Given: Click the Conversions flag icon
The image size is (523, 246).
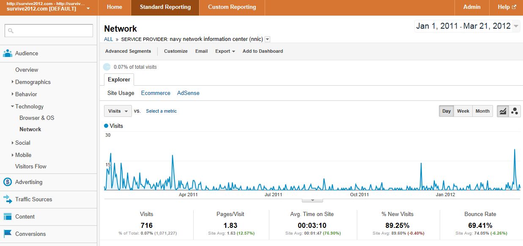Looking at the screenshot, I should click(8, 234).
